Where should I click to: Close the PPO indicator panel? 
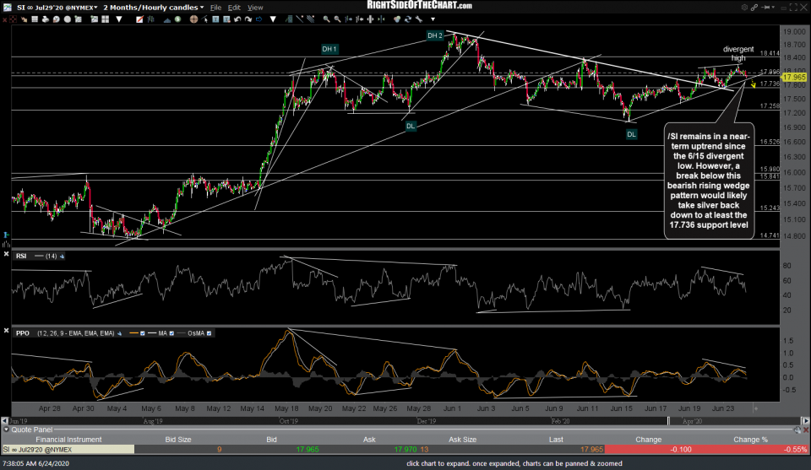coord(7,332)
